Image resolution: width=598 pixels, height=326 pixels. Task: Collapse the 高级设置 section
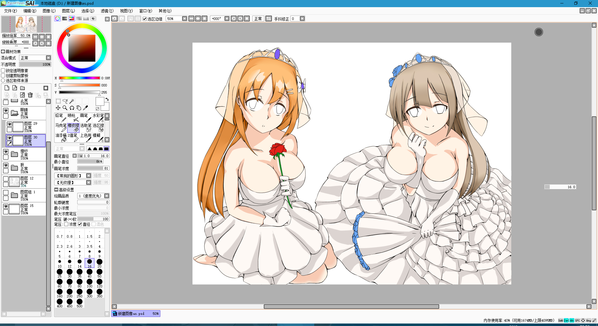(x=56, y=189)
